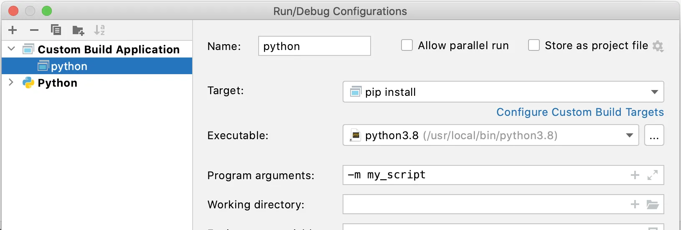The height and width of the screenshot is (230, 681).
Task: Insert macro in Program arguments field
Action: coord(635,175)
